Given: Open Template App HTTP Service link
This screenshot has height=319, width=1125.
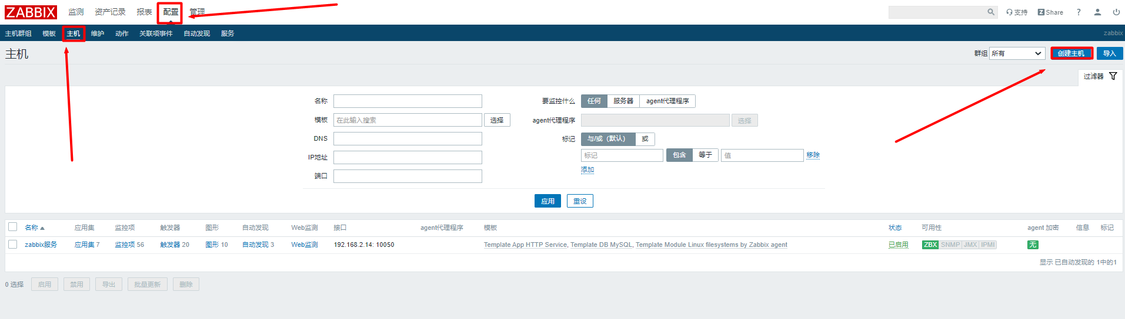Looking at the screenshot, I should pos(525,245).
